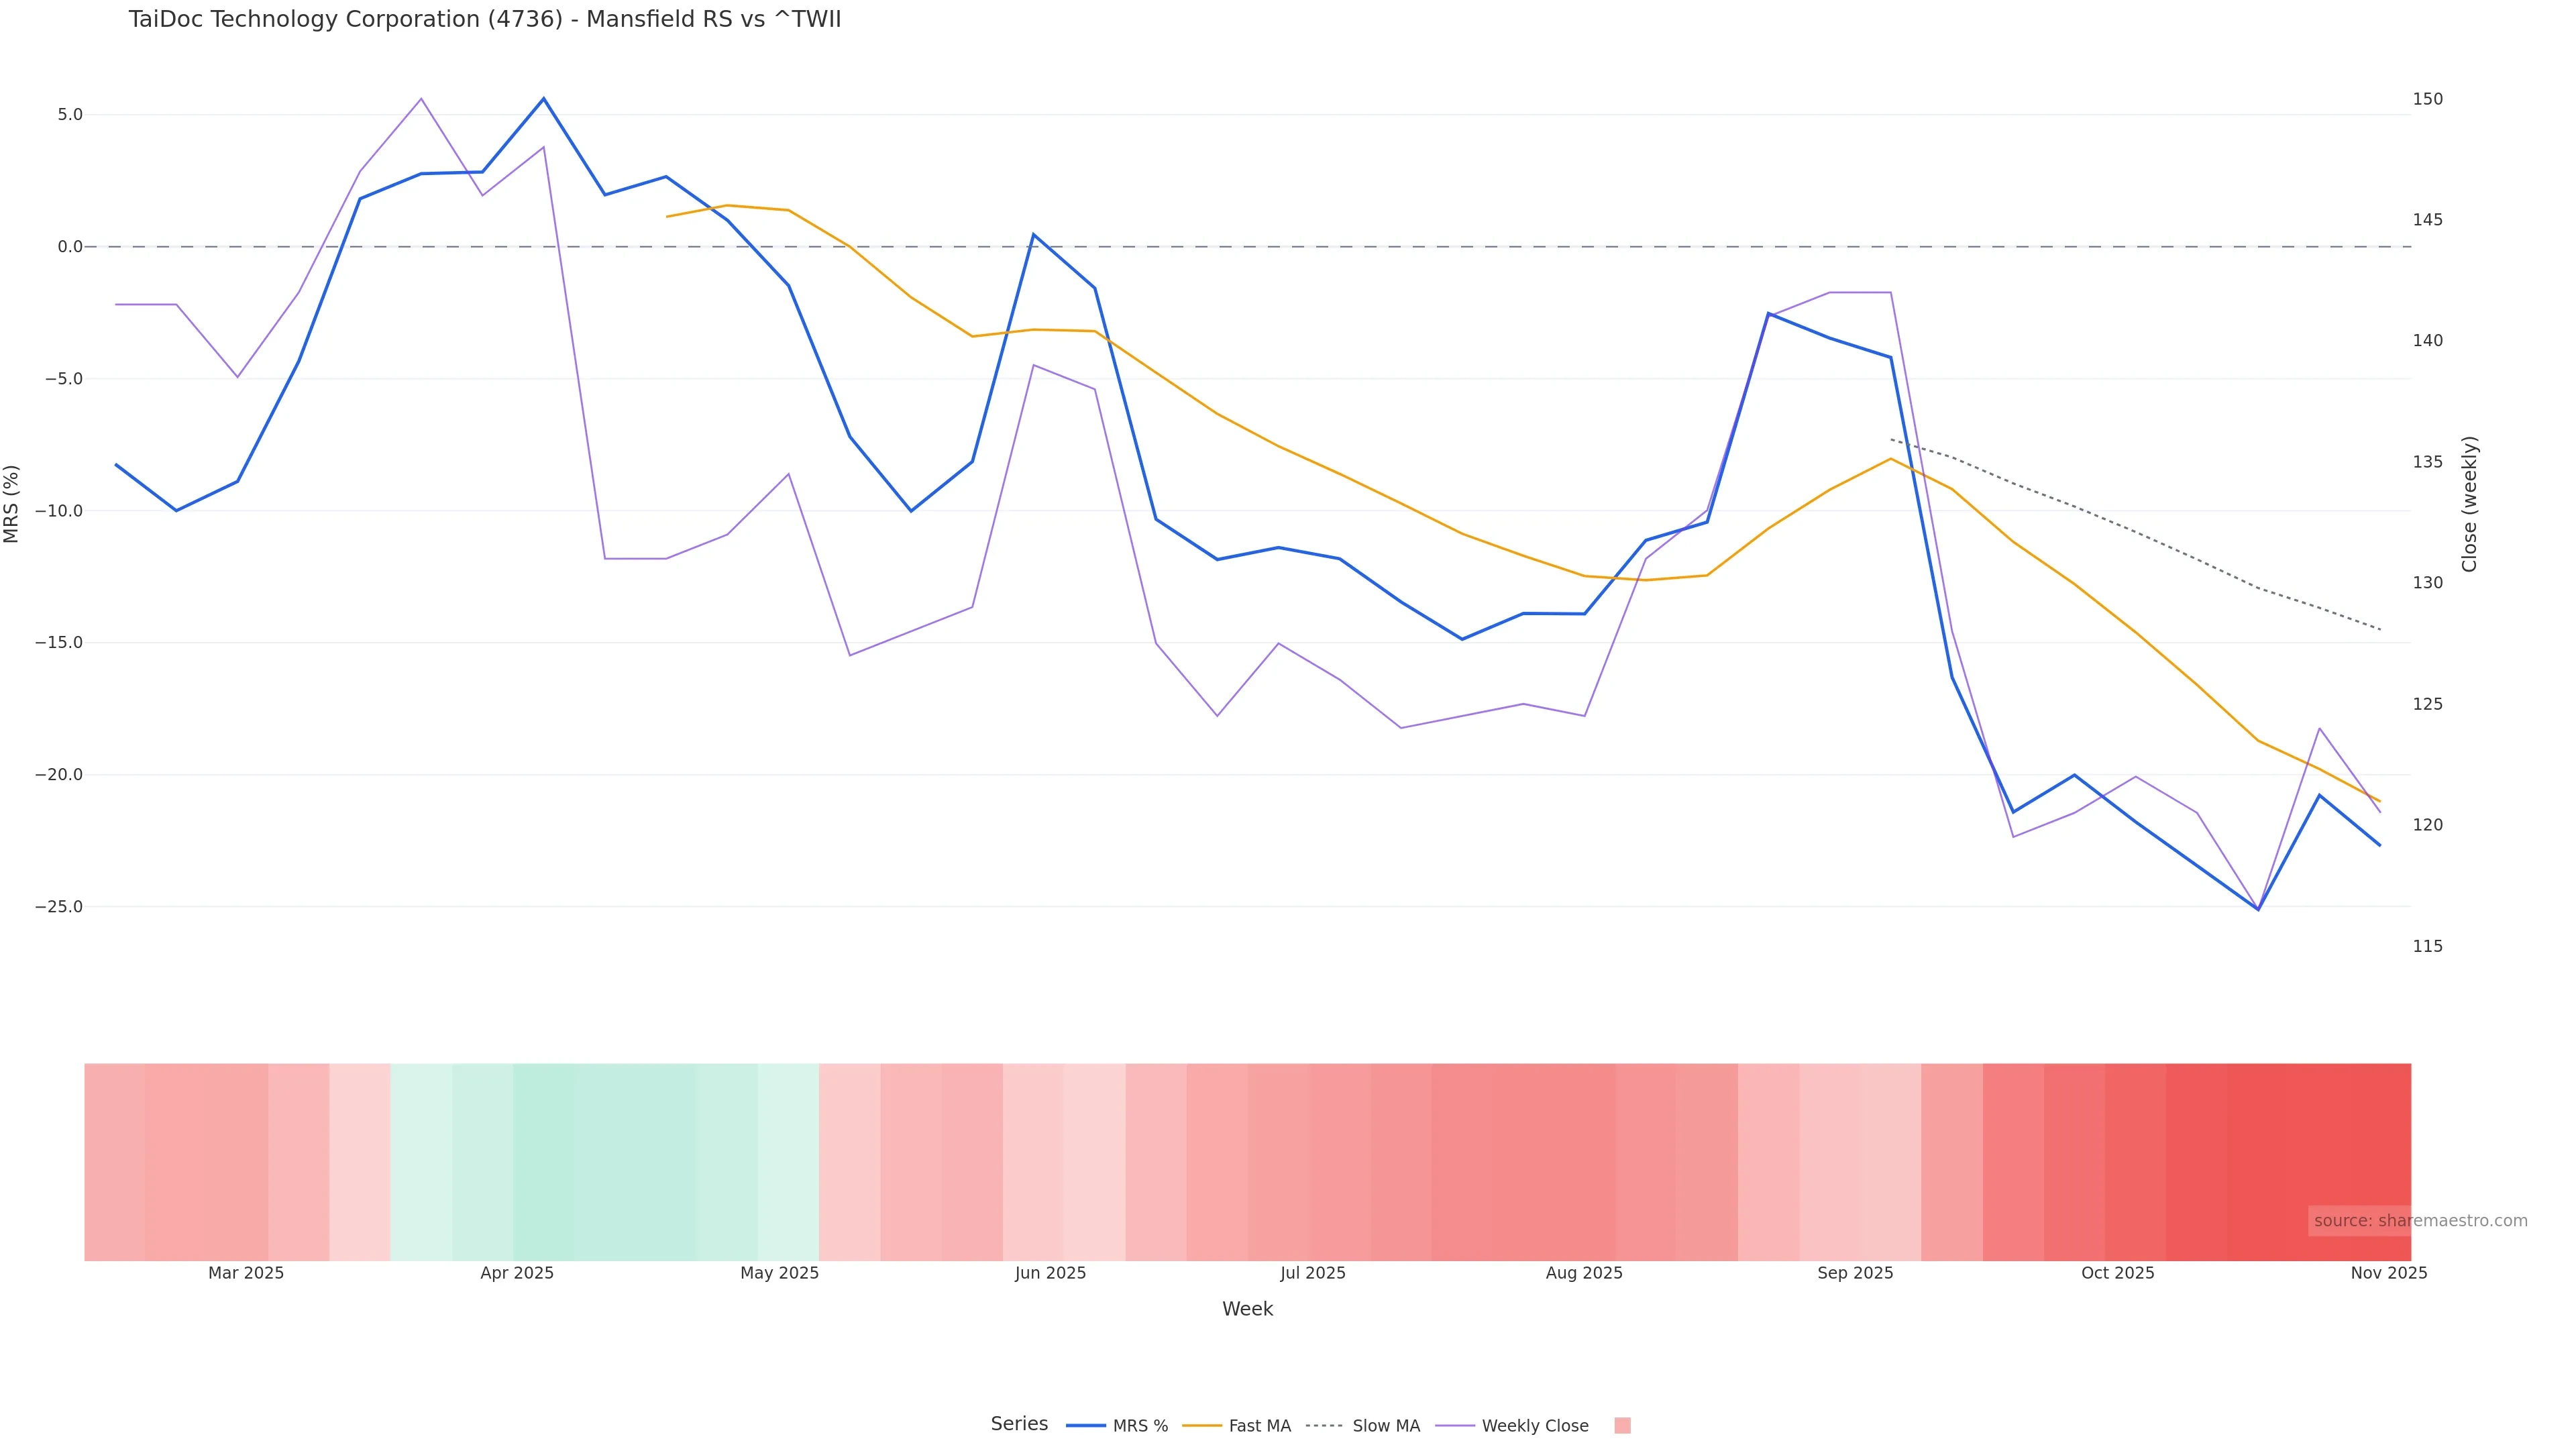
Task: Select the Nov 2025 axis tick label
Action: (x=2388, y=1273)
